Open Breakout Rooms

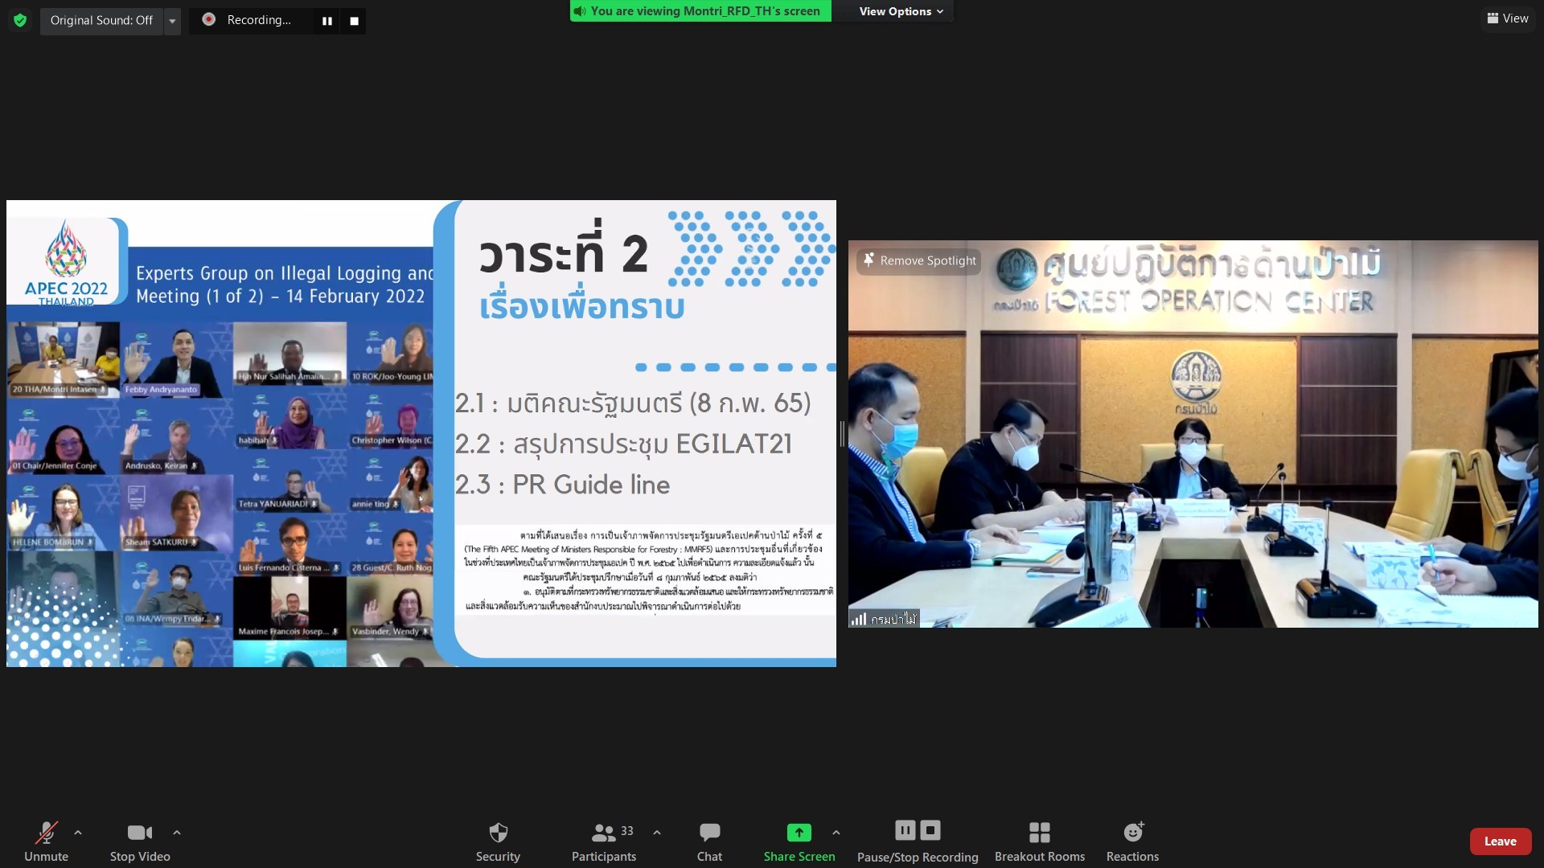point(1040,841)
